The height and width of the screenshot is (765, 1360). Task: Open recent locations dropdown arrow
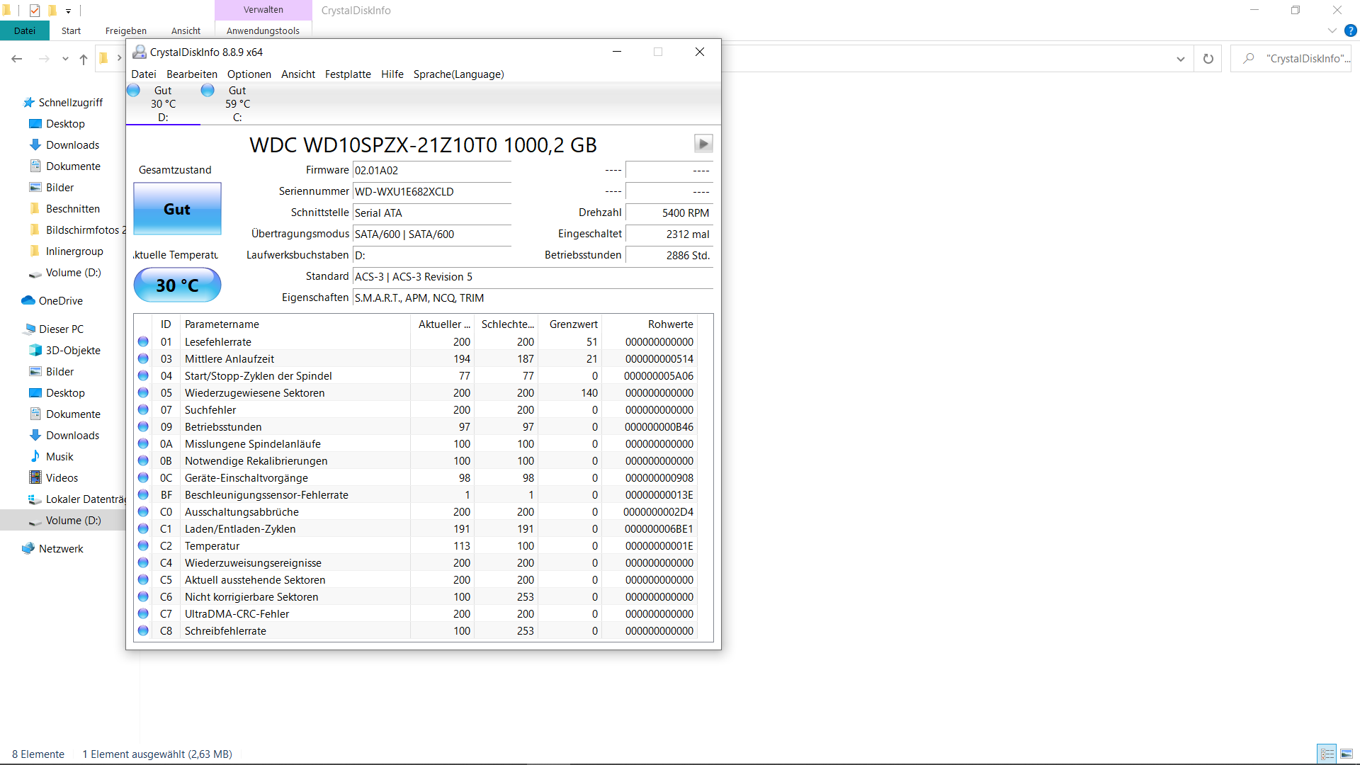65,59
